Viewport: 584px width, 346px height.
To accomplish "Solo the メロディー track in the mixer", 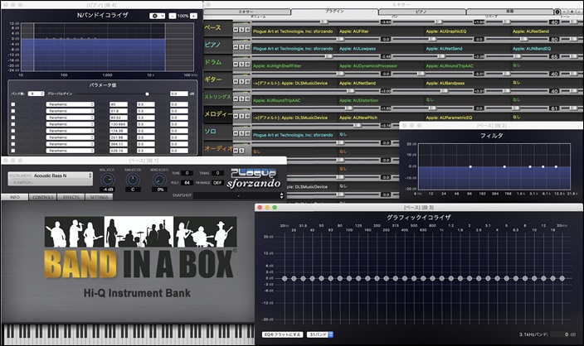I will point(241,116).
